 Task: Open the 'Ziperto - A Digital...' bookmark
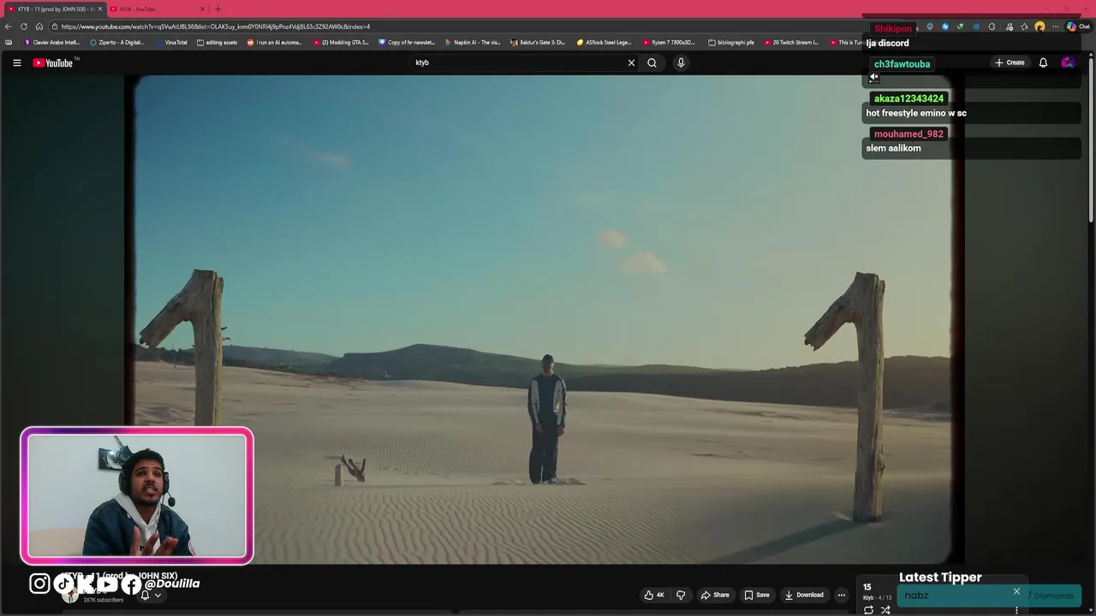point(117,42)
